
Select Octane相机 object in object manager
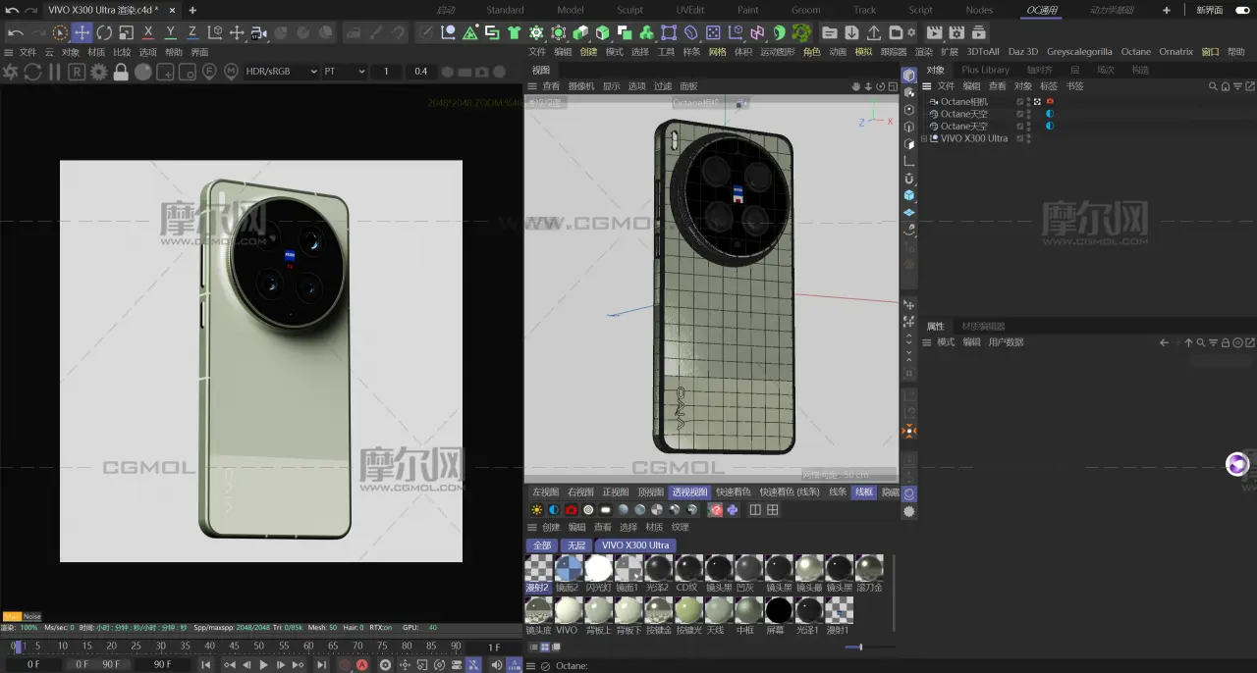[963, 102]
